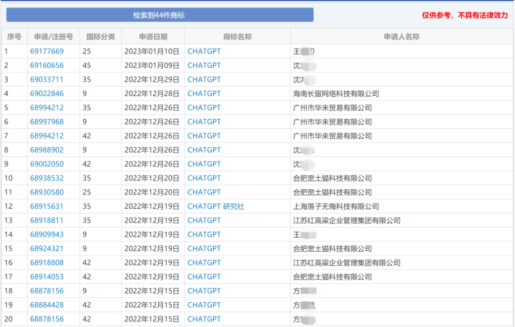Screen dimensions: 515x327
Task: Open the 'CHATGPT 研究社' trademark link
Action: point(216,207)
